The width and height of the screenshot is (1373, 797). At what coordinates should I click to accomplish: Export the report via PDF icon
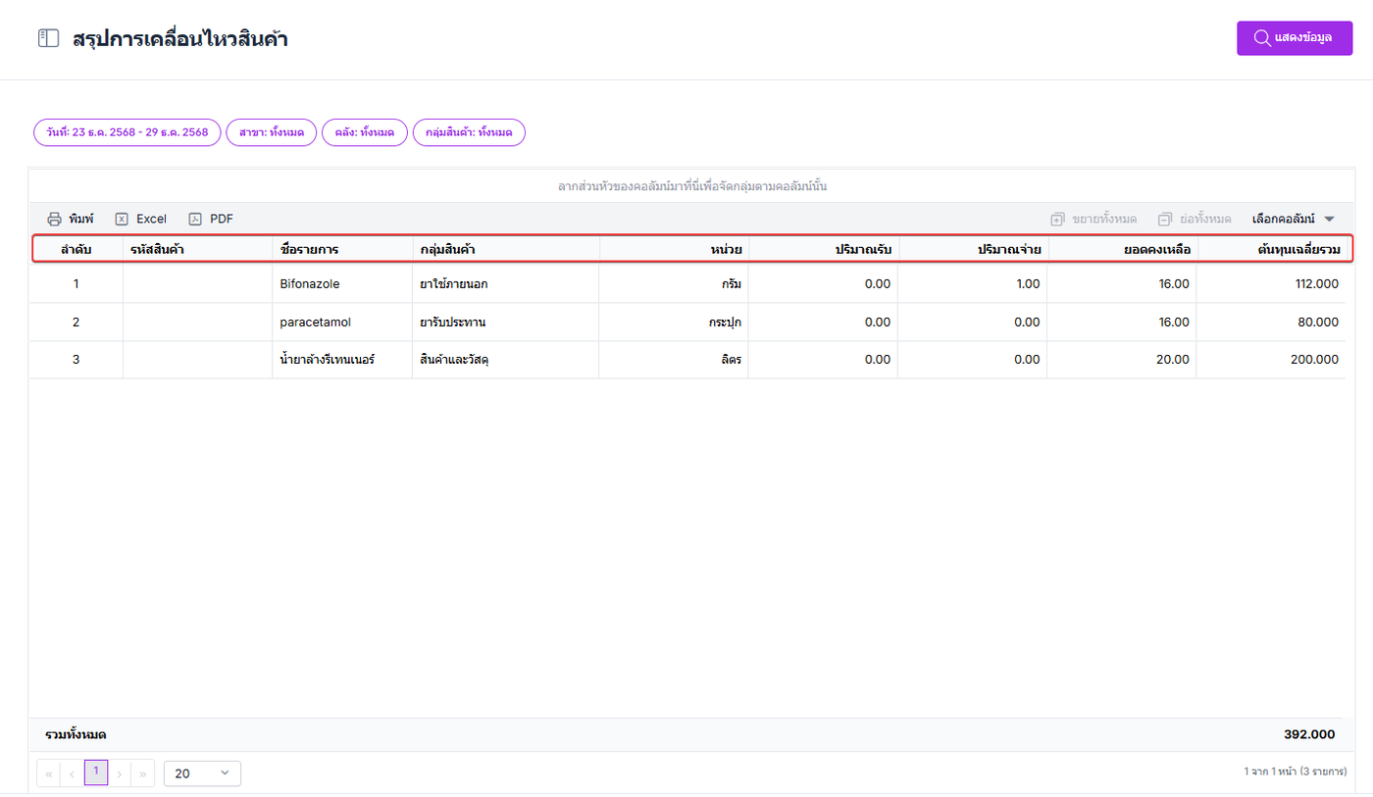tap(195, 219)
